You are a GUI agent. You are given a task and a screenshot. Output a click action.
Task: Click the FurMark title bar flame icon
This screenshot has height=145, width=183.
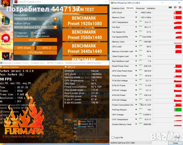click(x=16, y=2)
